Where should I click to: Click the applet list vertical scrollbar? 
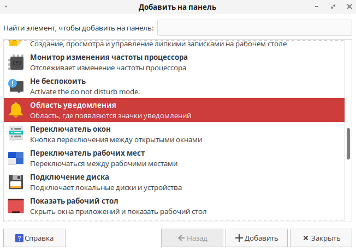click(348, 143)
